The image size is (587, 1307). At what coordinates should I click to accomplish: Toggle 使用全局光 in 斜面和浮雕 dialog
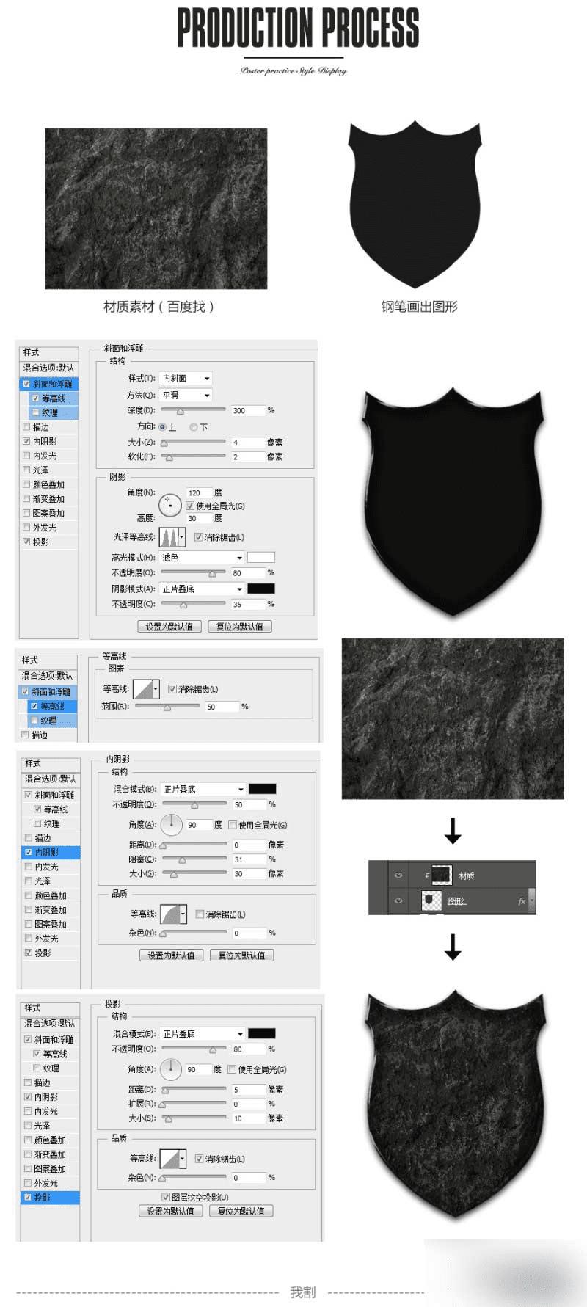point(190,506)
